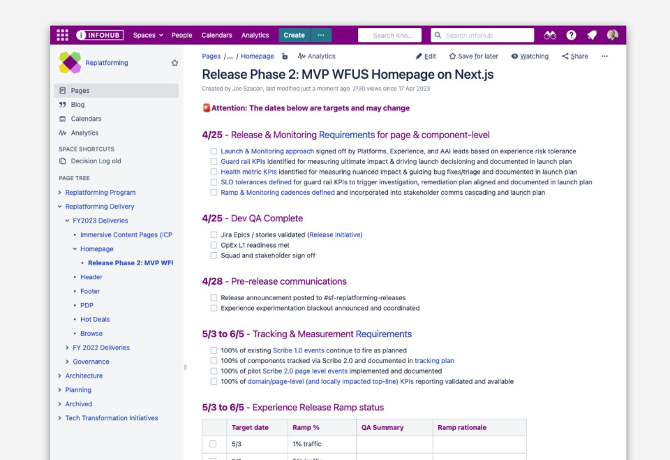Viewport: 670px width, 460px height.
Task: Open People in top navigation
Action: point(181,35)
